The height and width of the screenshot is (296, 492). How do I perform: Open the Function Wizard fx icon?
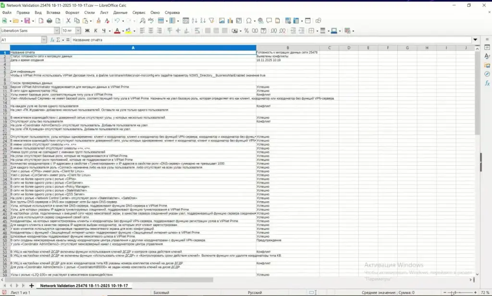pyautogui.click(x=52, y=40)
